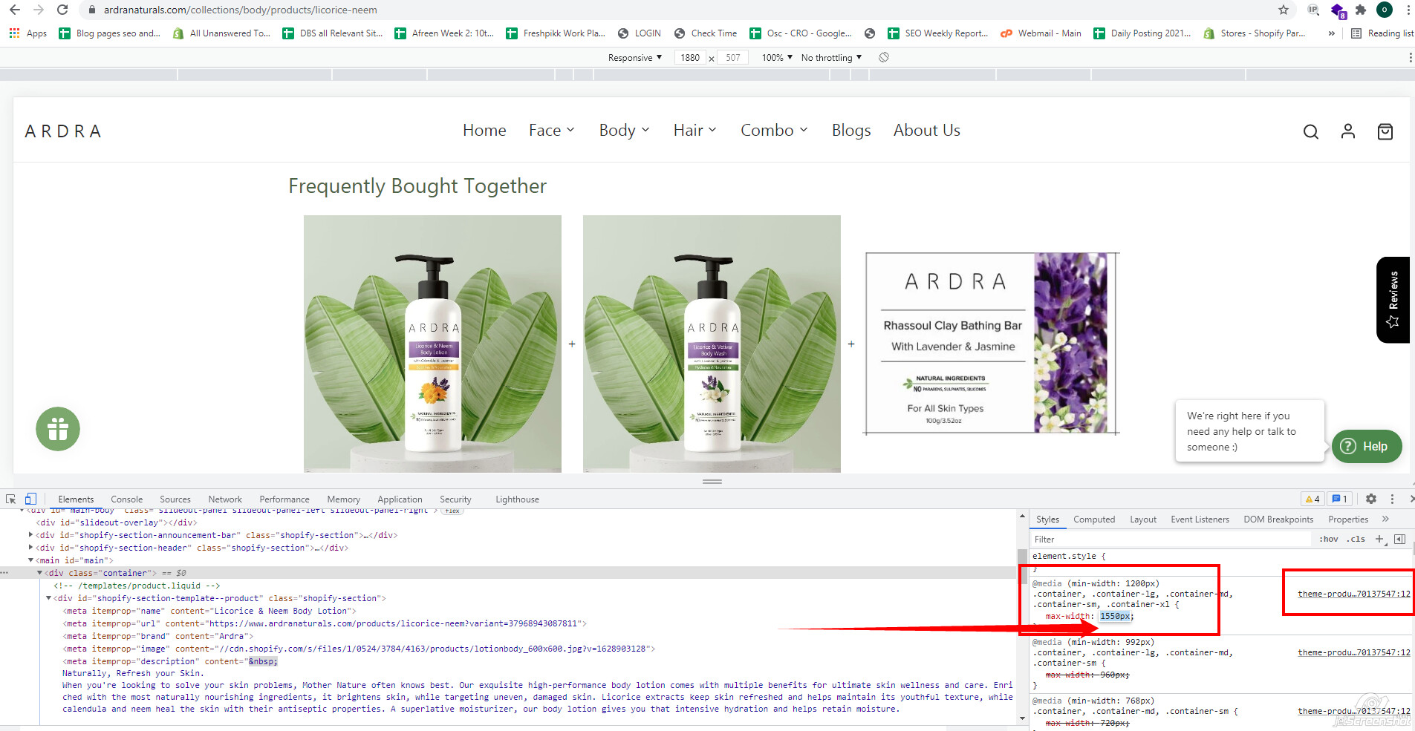
Task: Open the account user icon
Action: (x=1348, y=131)
